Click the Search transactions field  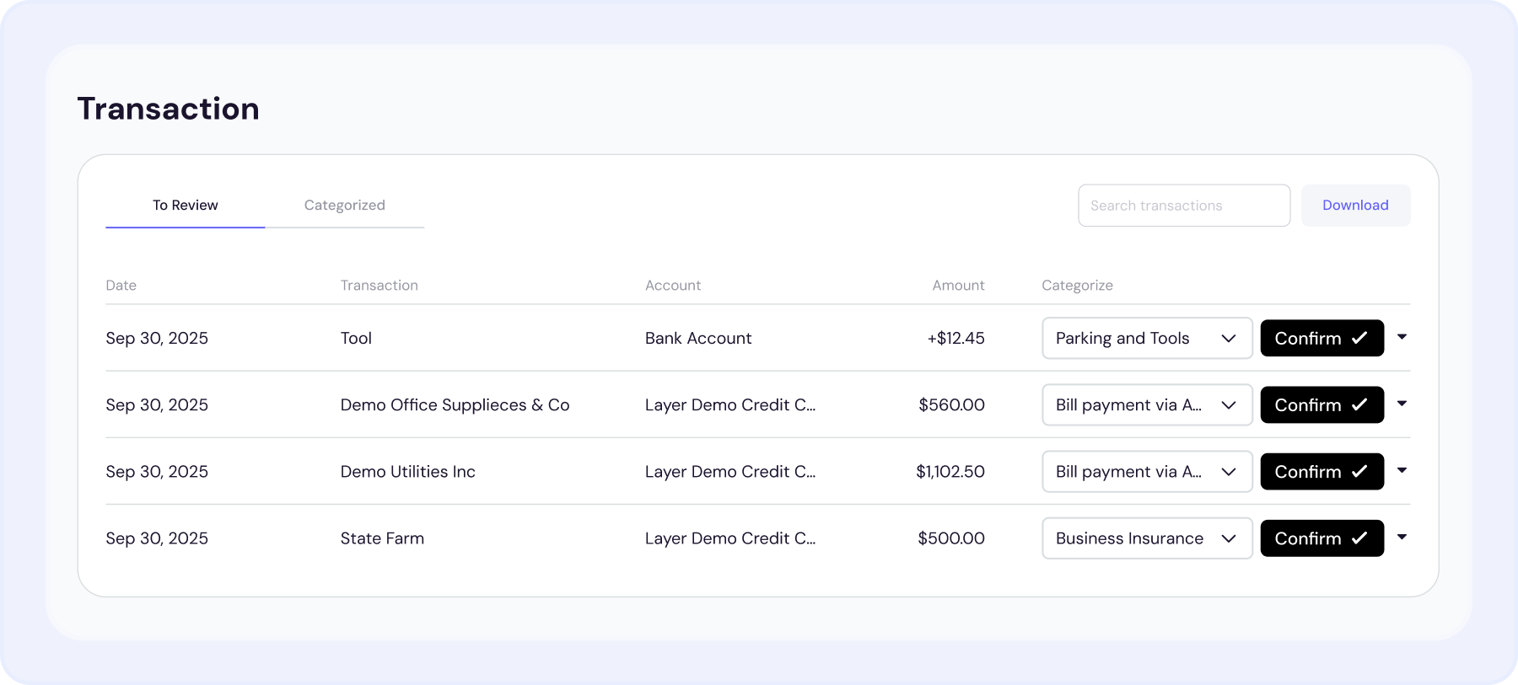pos(1183,205)
